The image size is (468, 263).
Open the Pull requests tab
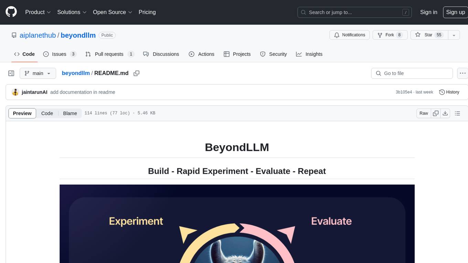(110, 54)
